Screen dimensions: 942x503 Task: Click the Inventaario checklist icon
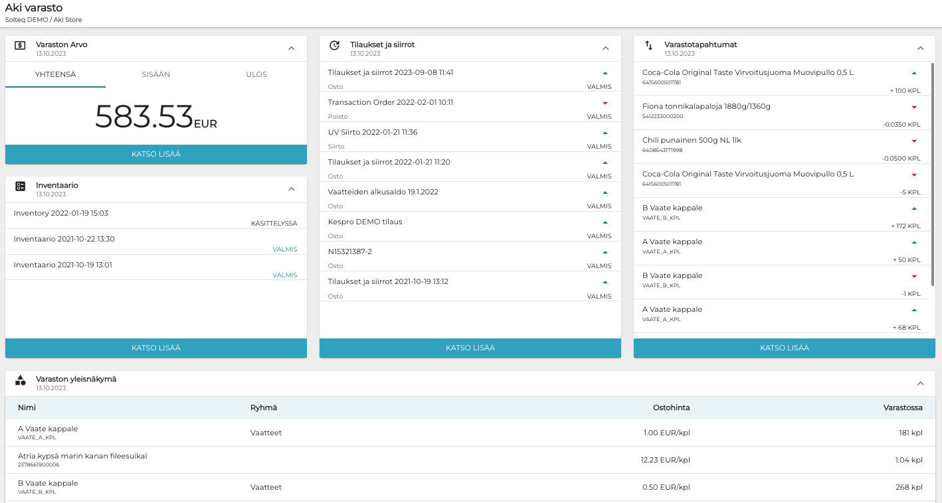[20, 187]
